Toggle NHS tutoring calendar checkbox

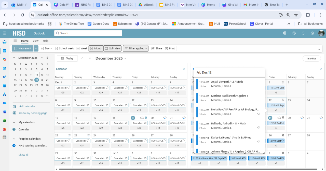pos(14,146)
